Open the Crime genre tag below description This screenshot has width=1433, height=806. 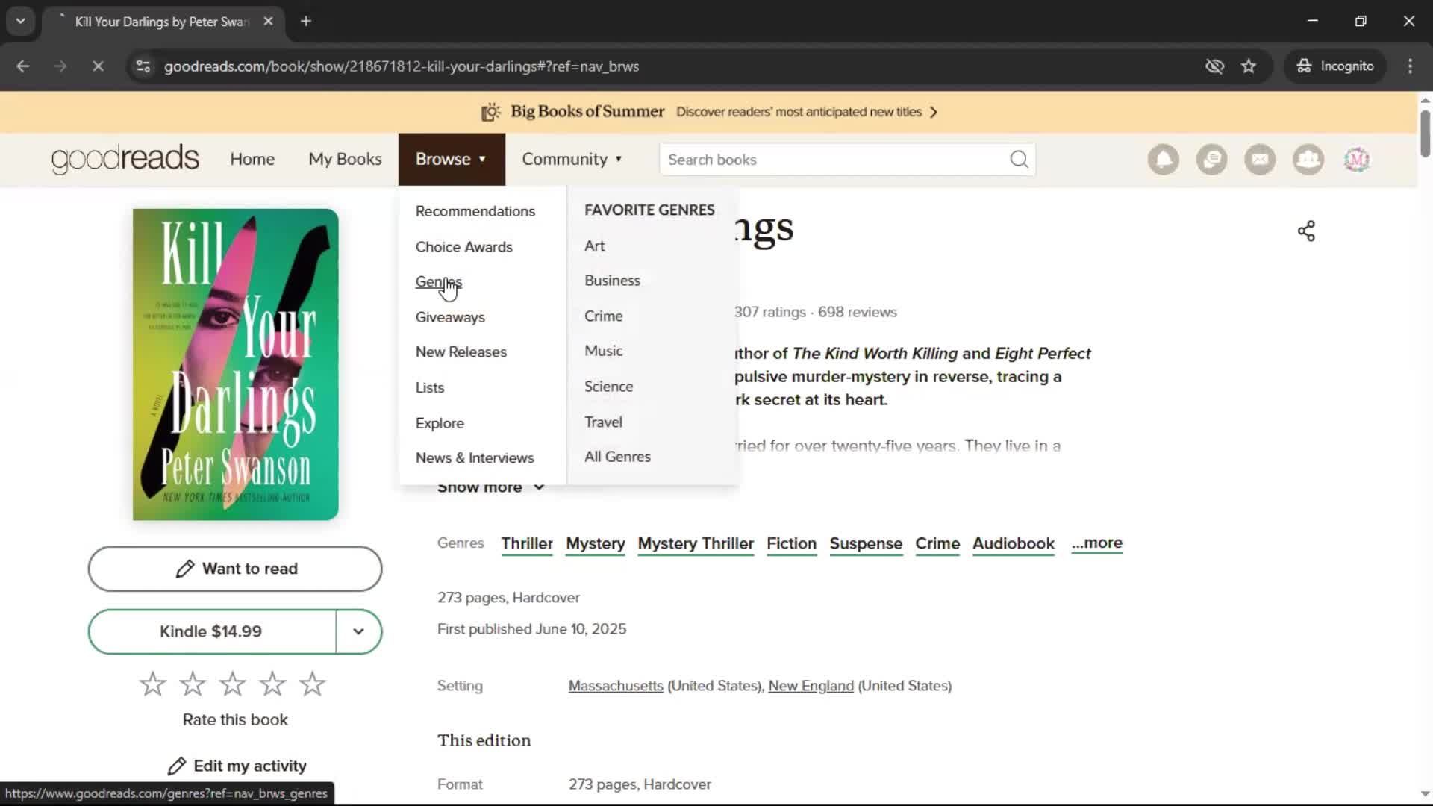click(x=937, y=543)
